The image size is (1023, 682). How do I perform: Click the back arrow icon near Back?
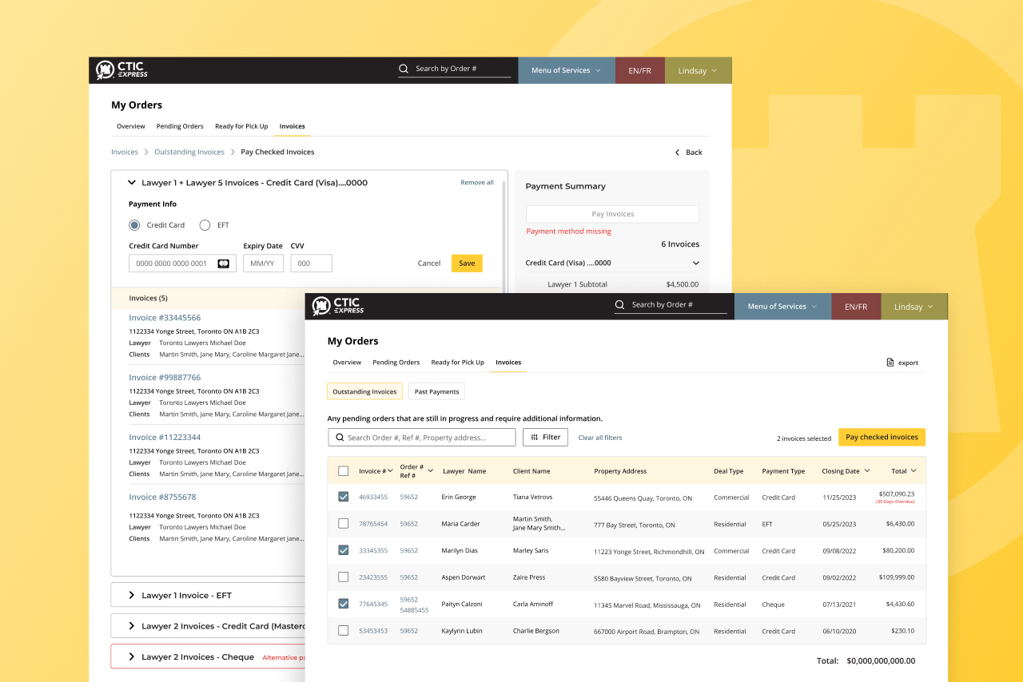(x=678, y=153)
